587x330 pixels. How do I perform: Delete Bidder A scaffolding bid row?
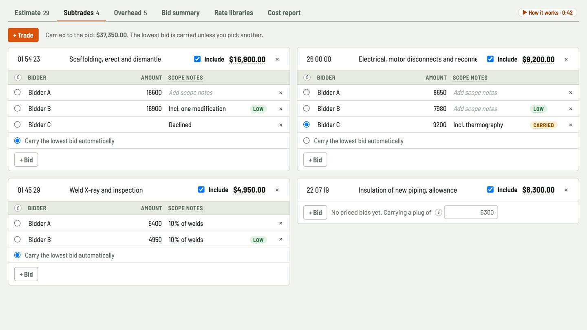click(280, 93)
